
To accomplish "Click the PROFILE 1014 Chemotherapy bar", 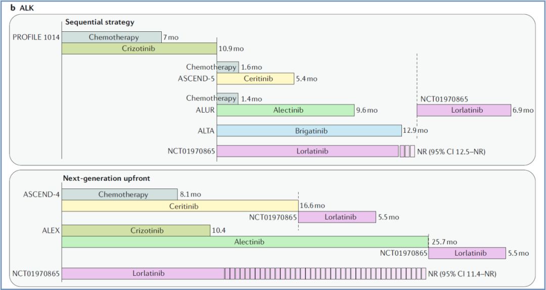I will pos(111,37).
